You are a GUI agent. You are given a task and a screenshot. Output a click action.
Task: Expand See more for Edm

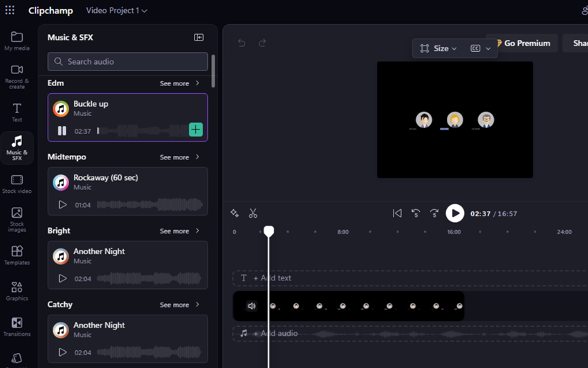(179, 83)
